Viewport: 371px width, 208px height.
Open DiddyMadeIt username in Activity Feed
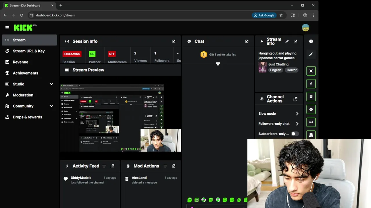pyautogui.click(x=81, y=178)
